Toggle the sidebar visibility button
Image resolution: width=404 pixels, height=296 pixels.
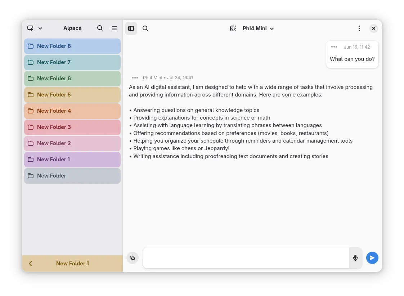click(131, 28)
